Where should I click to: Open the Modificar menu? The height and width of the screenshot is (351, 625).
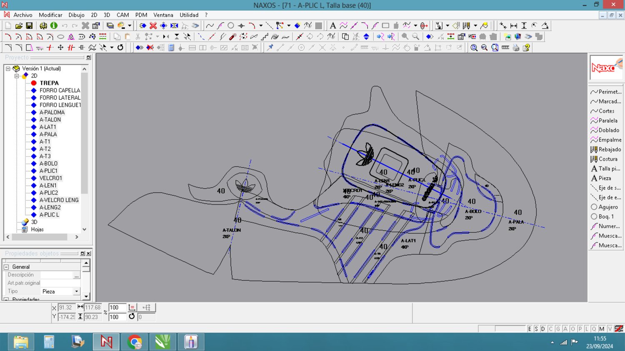click(x=50, y=15)
